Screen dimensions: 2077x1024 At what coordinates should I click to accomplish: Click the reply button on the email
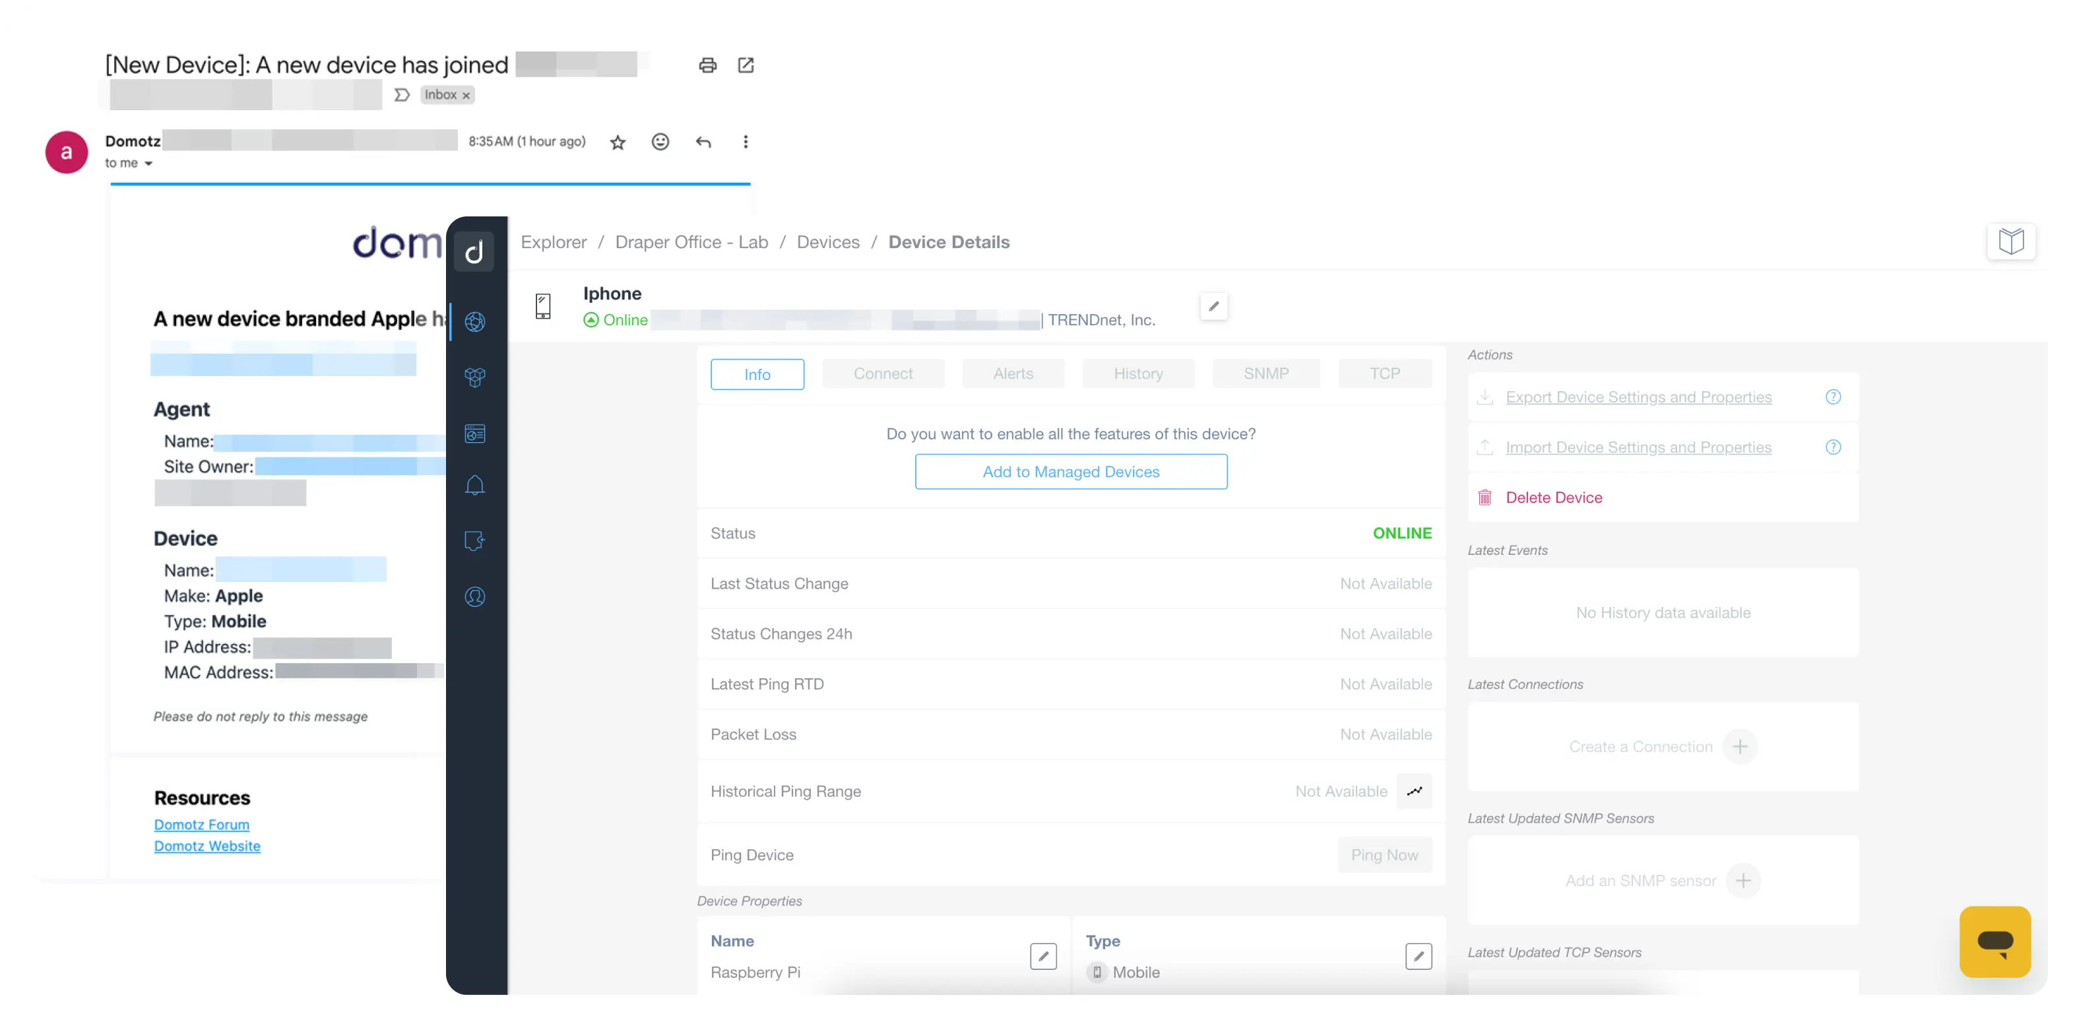point(703,142)
